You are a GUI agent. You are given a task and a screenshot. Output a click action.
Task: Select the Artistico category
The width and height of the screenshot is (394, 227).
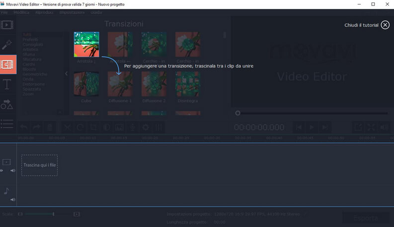[x=30, y=50]
